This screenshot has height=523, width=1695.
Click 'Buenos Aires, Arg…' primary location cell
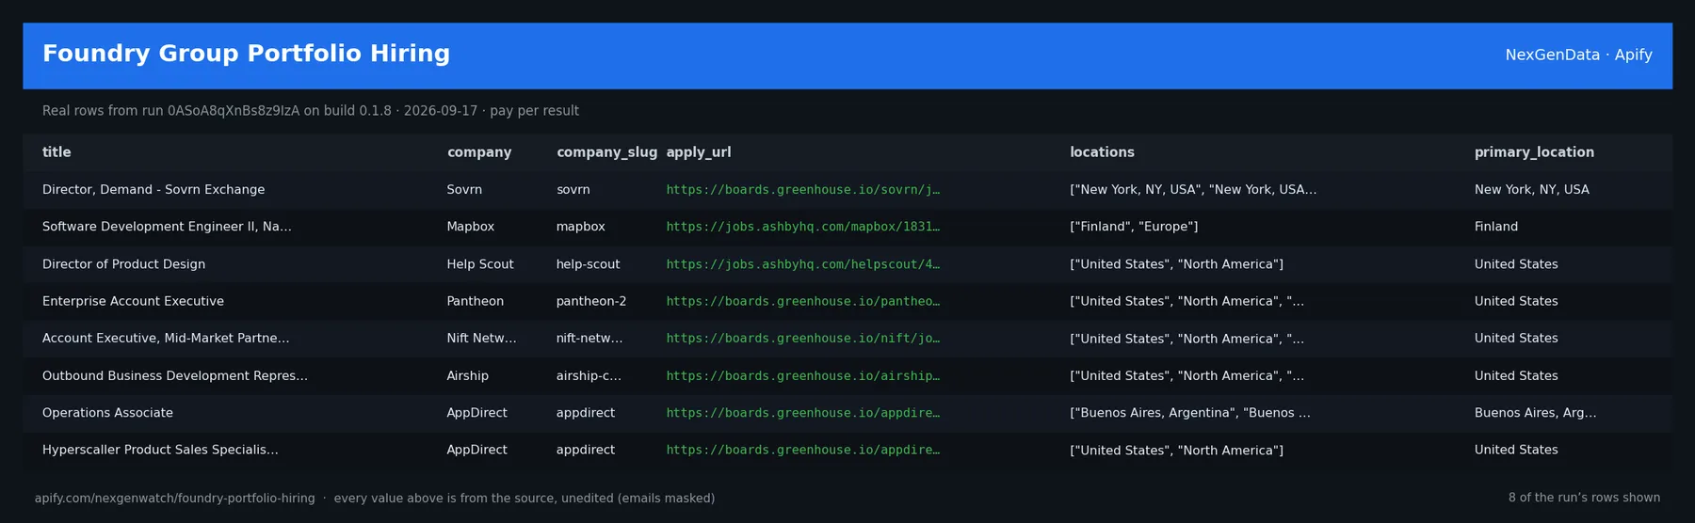pos(1536,413)
